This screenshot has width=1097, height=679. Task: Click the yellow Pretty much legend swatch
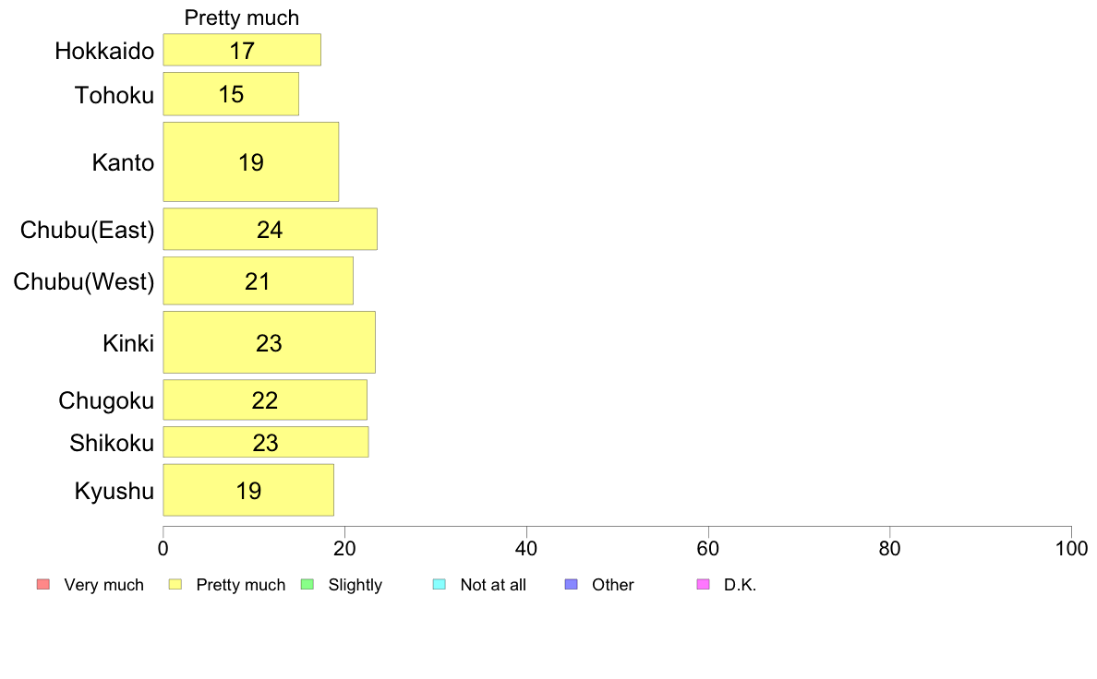175,584
